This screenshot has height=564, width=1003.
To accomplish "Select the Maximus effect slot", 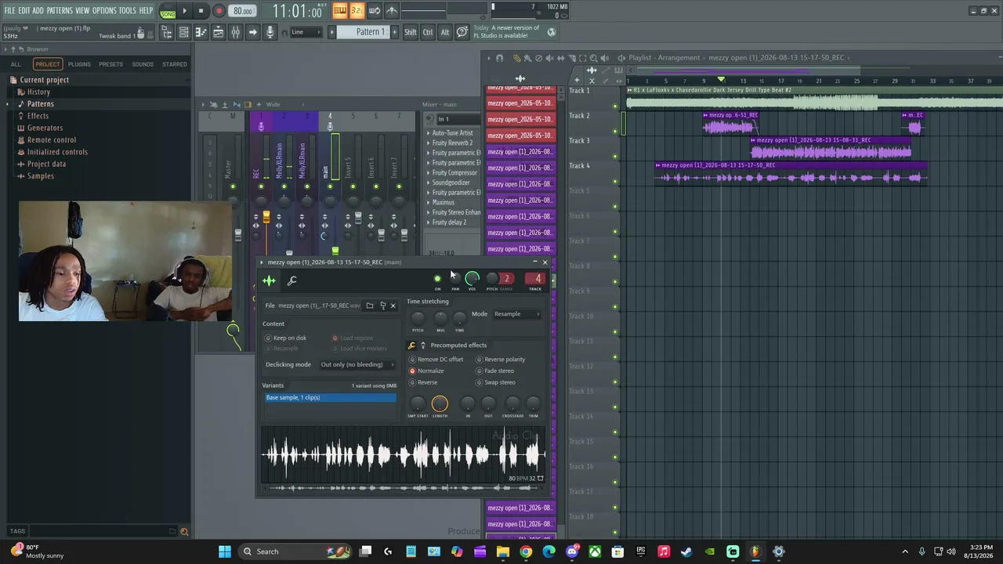I will pyautogui.click(x=453, y=202).
